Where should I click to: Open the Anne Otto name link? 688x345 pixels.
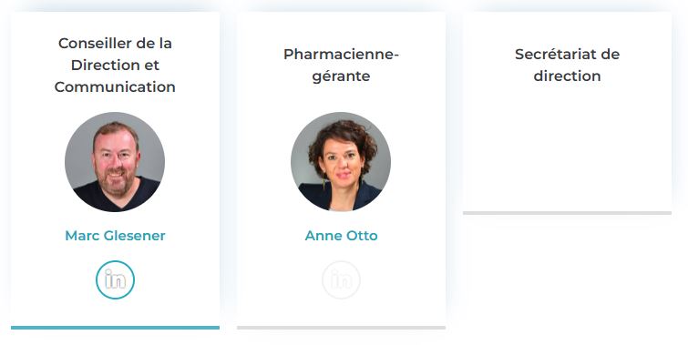(341, 236)
